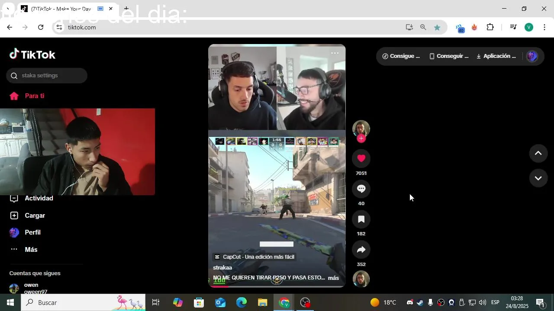Open Microsoft Store from taskbar
Image resolution: width=554 pixels, height=311 pixels.
(199, 302)
